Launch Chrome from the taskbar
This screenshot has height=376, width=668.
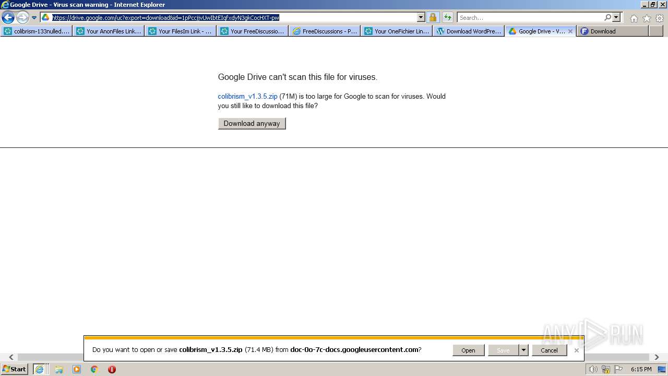coord(94,369)
